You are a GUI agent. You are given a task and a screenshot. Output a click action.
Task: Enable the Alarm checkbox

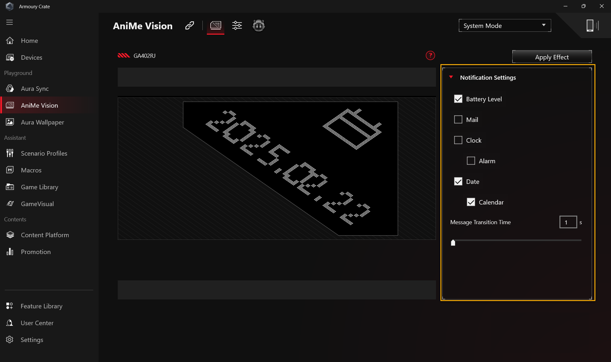pyautogui.click(x=471, y=161)
